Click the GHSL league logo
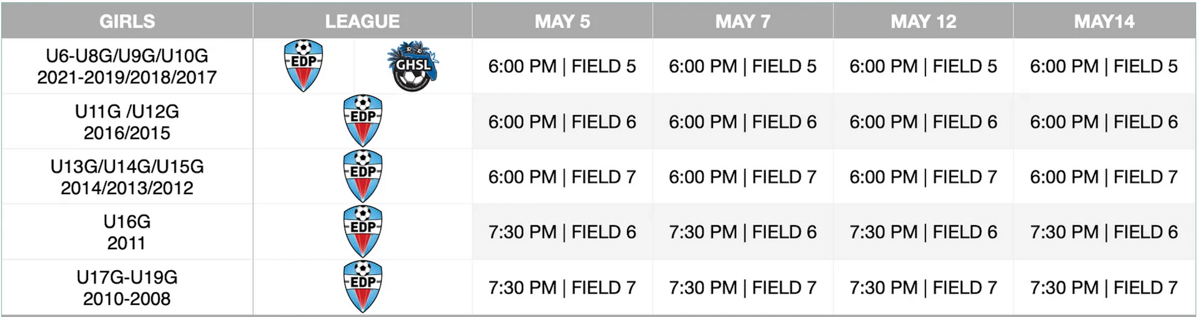This screenshot has width=1199, height=317. [413, 66]
